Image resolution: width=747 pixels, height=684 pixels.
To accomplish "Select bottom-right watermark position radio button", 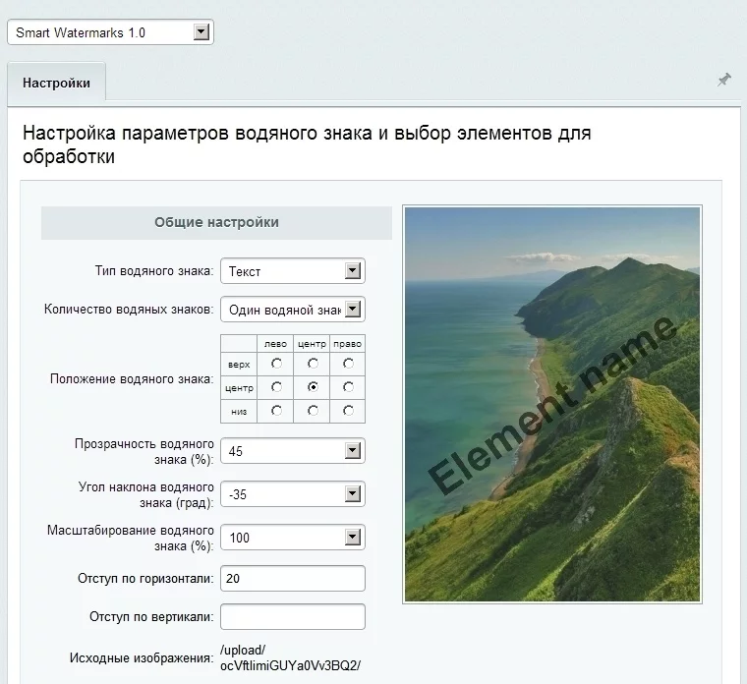I will pyautogui.click(x=348, y=411).
